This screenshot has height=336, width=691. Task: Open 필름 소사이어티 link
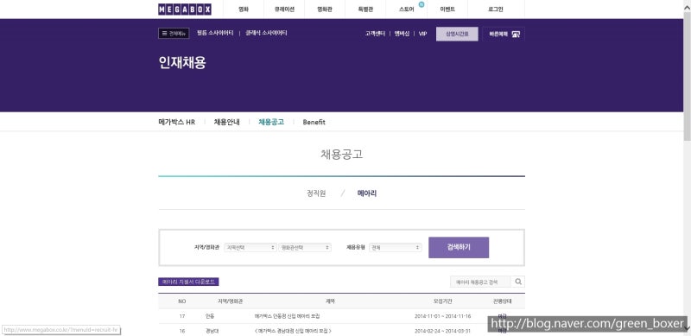pyautogui.click(x=215, y=33)
